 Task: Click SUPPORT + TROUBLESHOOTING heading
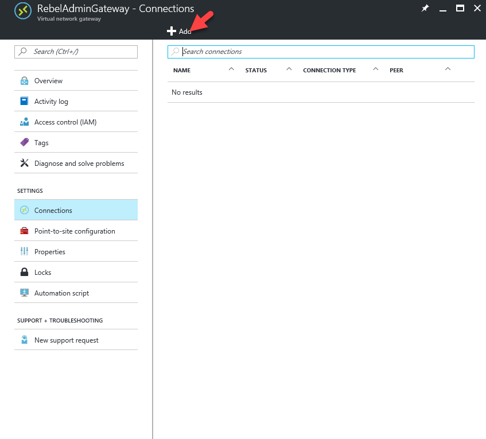60,320
